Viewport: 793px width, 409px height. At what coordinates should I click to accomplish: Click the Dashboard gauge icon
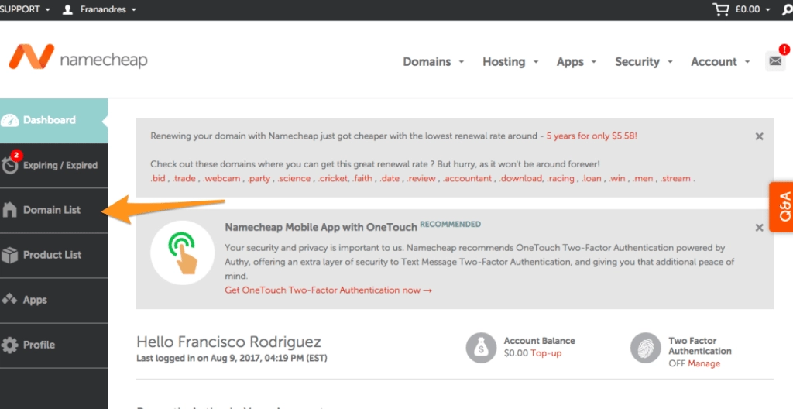[x=9, y=121]
